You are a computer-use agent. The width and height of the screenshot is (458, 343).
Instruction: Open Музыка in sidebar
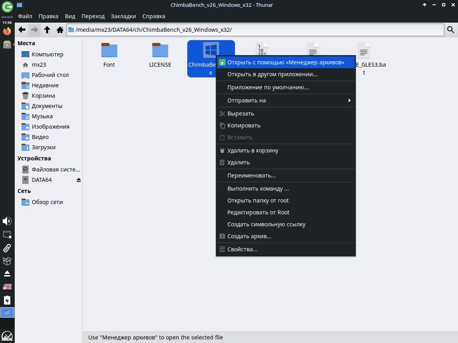[x=49, y=116]
